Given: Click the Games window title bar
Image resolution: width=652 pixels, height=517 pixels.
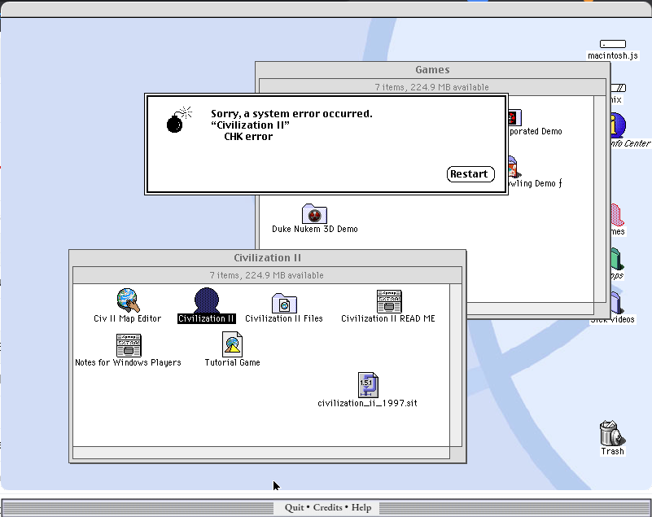Looking at the screenshot, I should pyautogui.click(x=432, y=70).
